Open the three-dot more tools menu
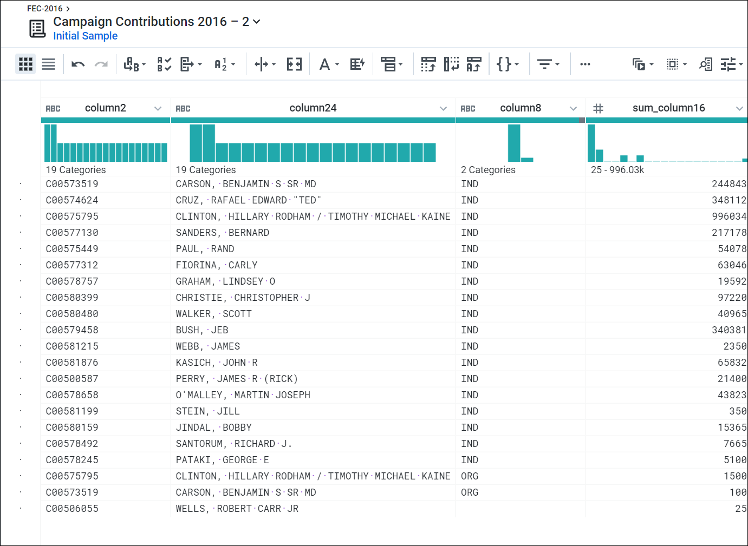This screenshot has height=546, width=748. (x=585, y=64)
